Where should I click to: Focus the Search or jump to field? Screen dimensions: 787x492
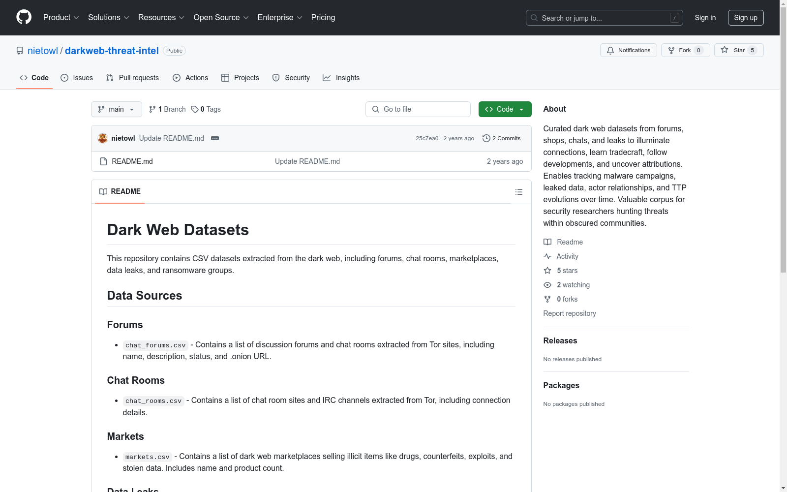(x=605, y=18)
